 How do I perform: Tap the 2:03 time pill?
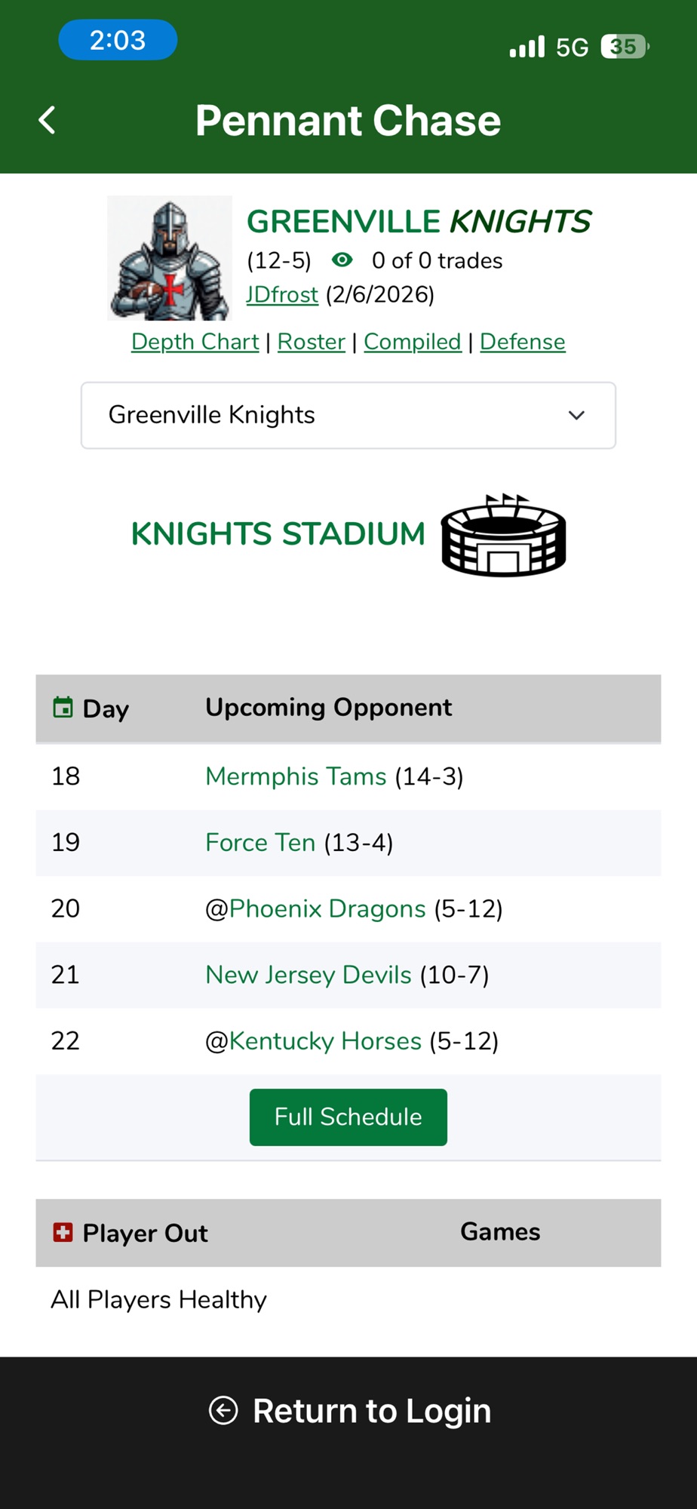[x=118, y=40]
